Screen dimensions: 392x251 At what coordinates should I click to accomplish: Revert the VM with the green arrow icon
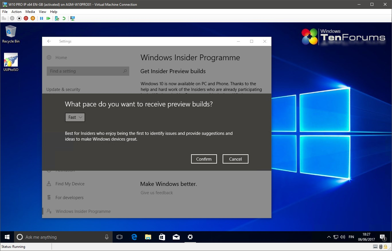[64, 18]
